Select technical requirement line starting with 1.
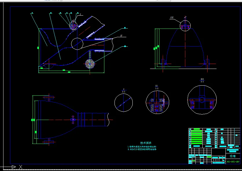The width and height of the screenshot is (242, 171). [142, 147]
